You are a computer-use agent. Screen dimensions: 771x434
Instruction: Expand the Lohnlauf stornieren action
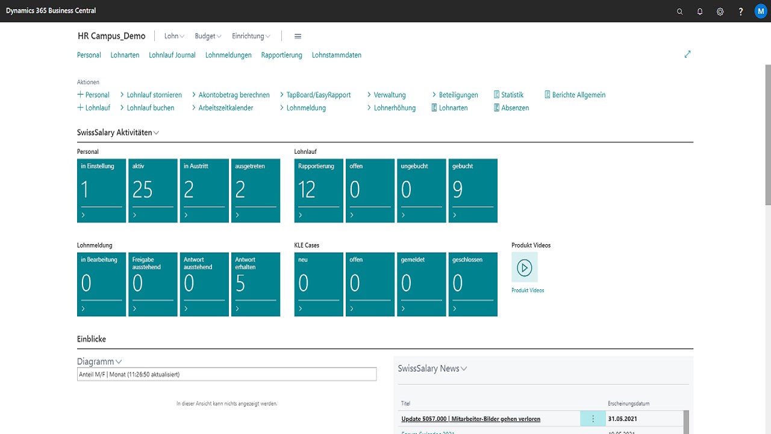pos(151,95)
